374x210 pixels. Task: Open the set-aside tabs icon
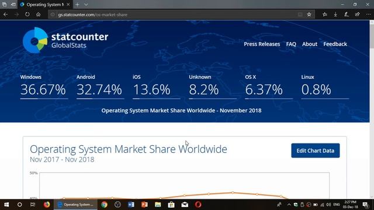click(4, 5)
